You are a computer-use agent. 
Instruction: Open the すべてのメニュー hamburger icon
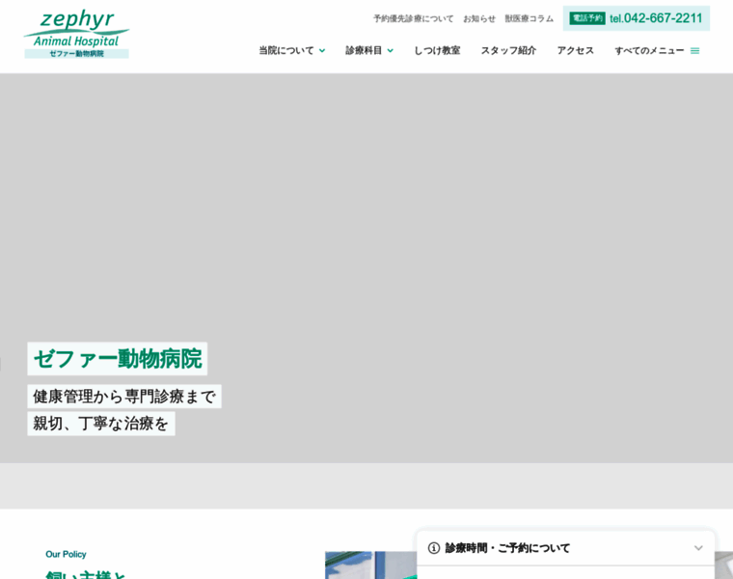pos(694,51)
